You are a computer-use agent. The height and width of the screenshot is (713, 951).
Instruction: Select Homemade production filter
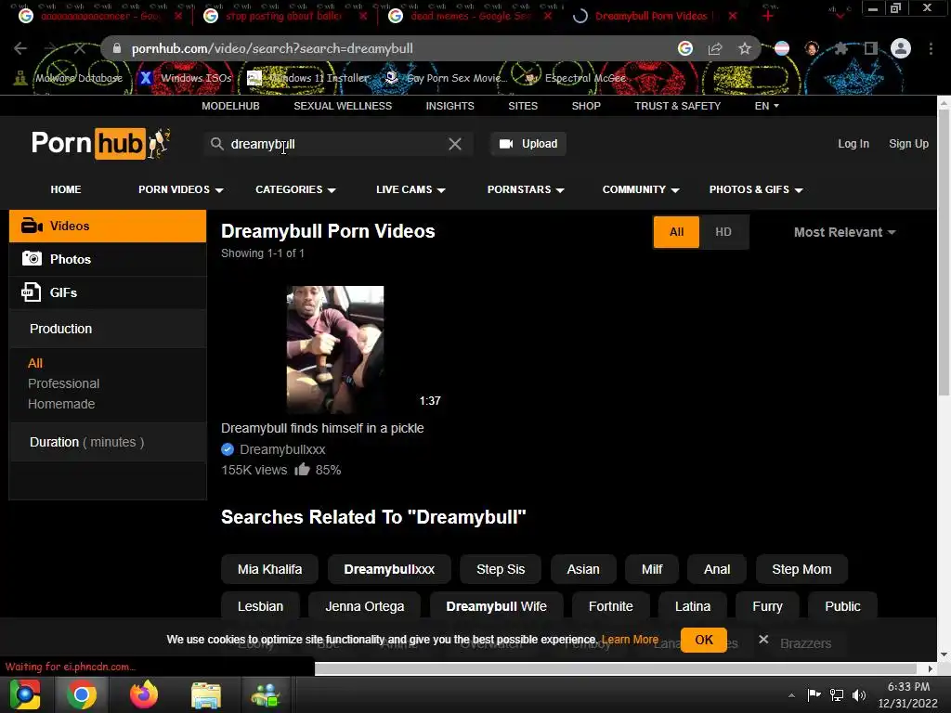tap(61, 404)
